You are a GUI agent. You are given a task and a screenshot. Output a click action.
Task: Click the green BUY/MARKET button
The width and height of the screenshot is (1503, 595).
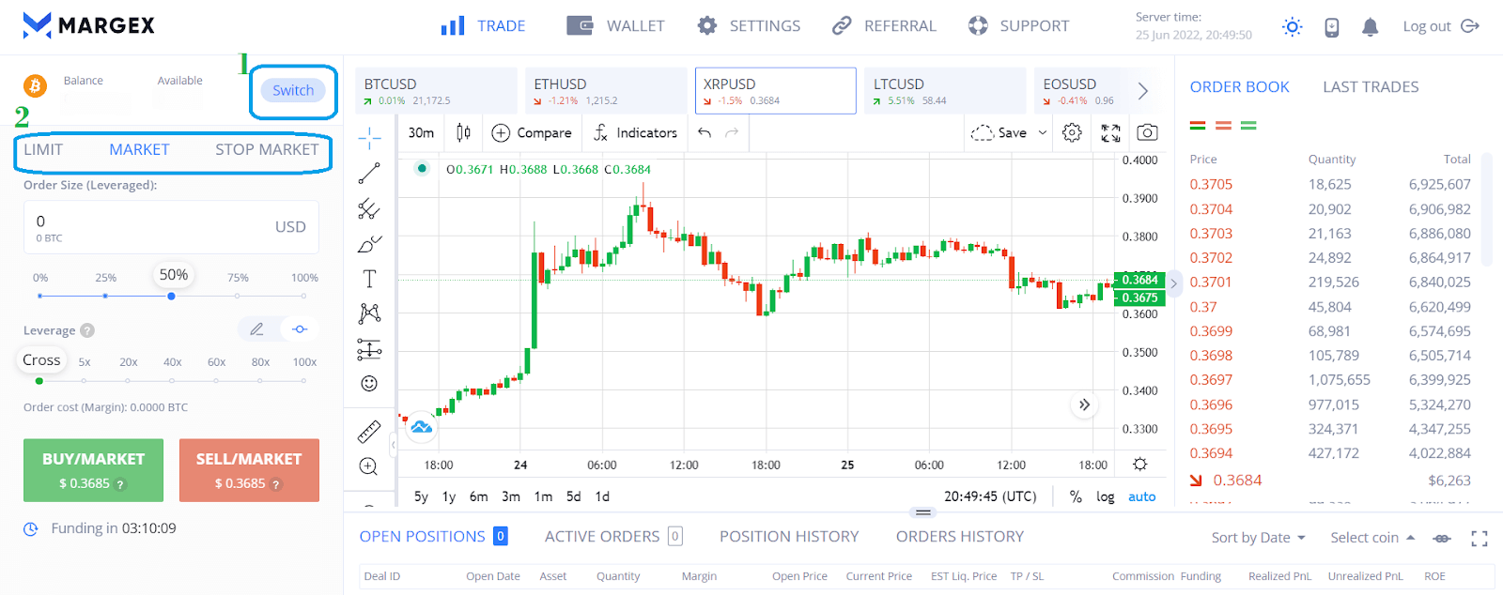pyautogui.click(x=93, y=470)
